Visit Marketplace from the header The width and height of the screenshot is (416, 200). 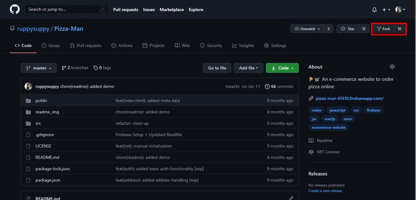point(172,9)
